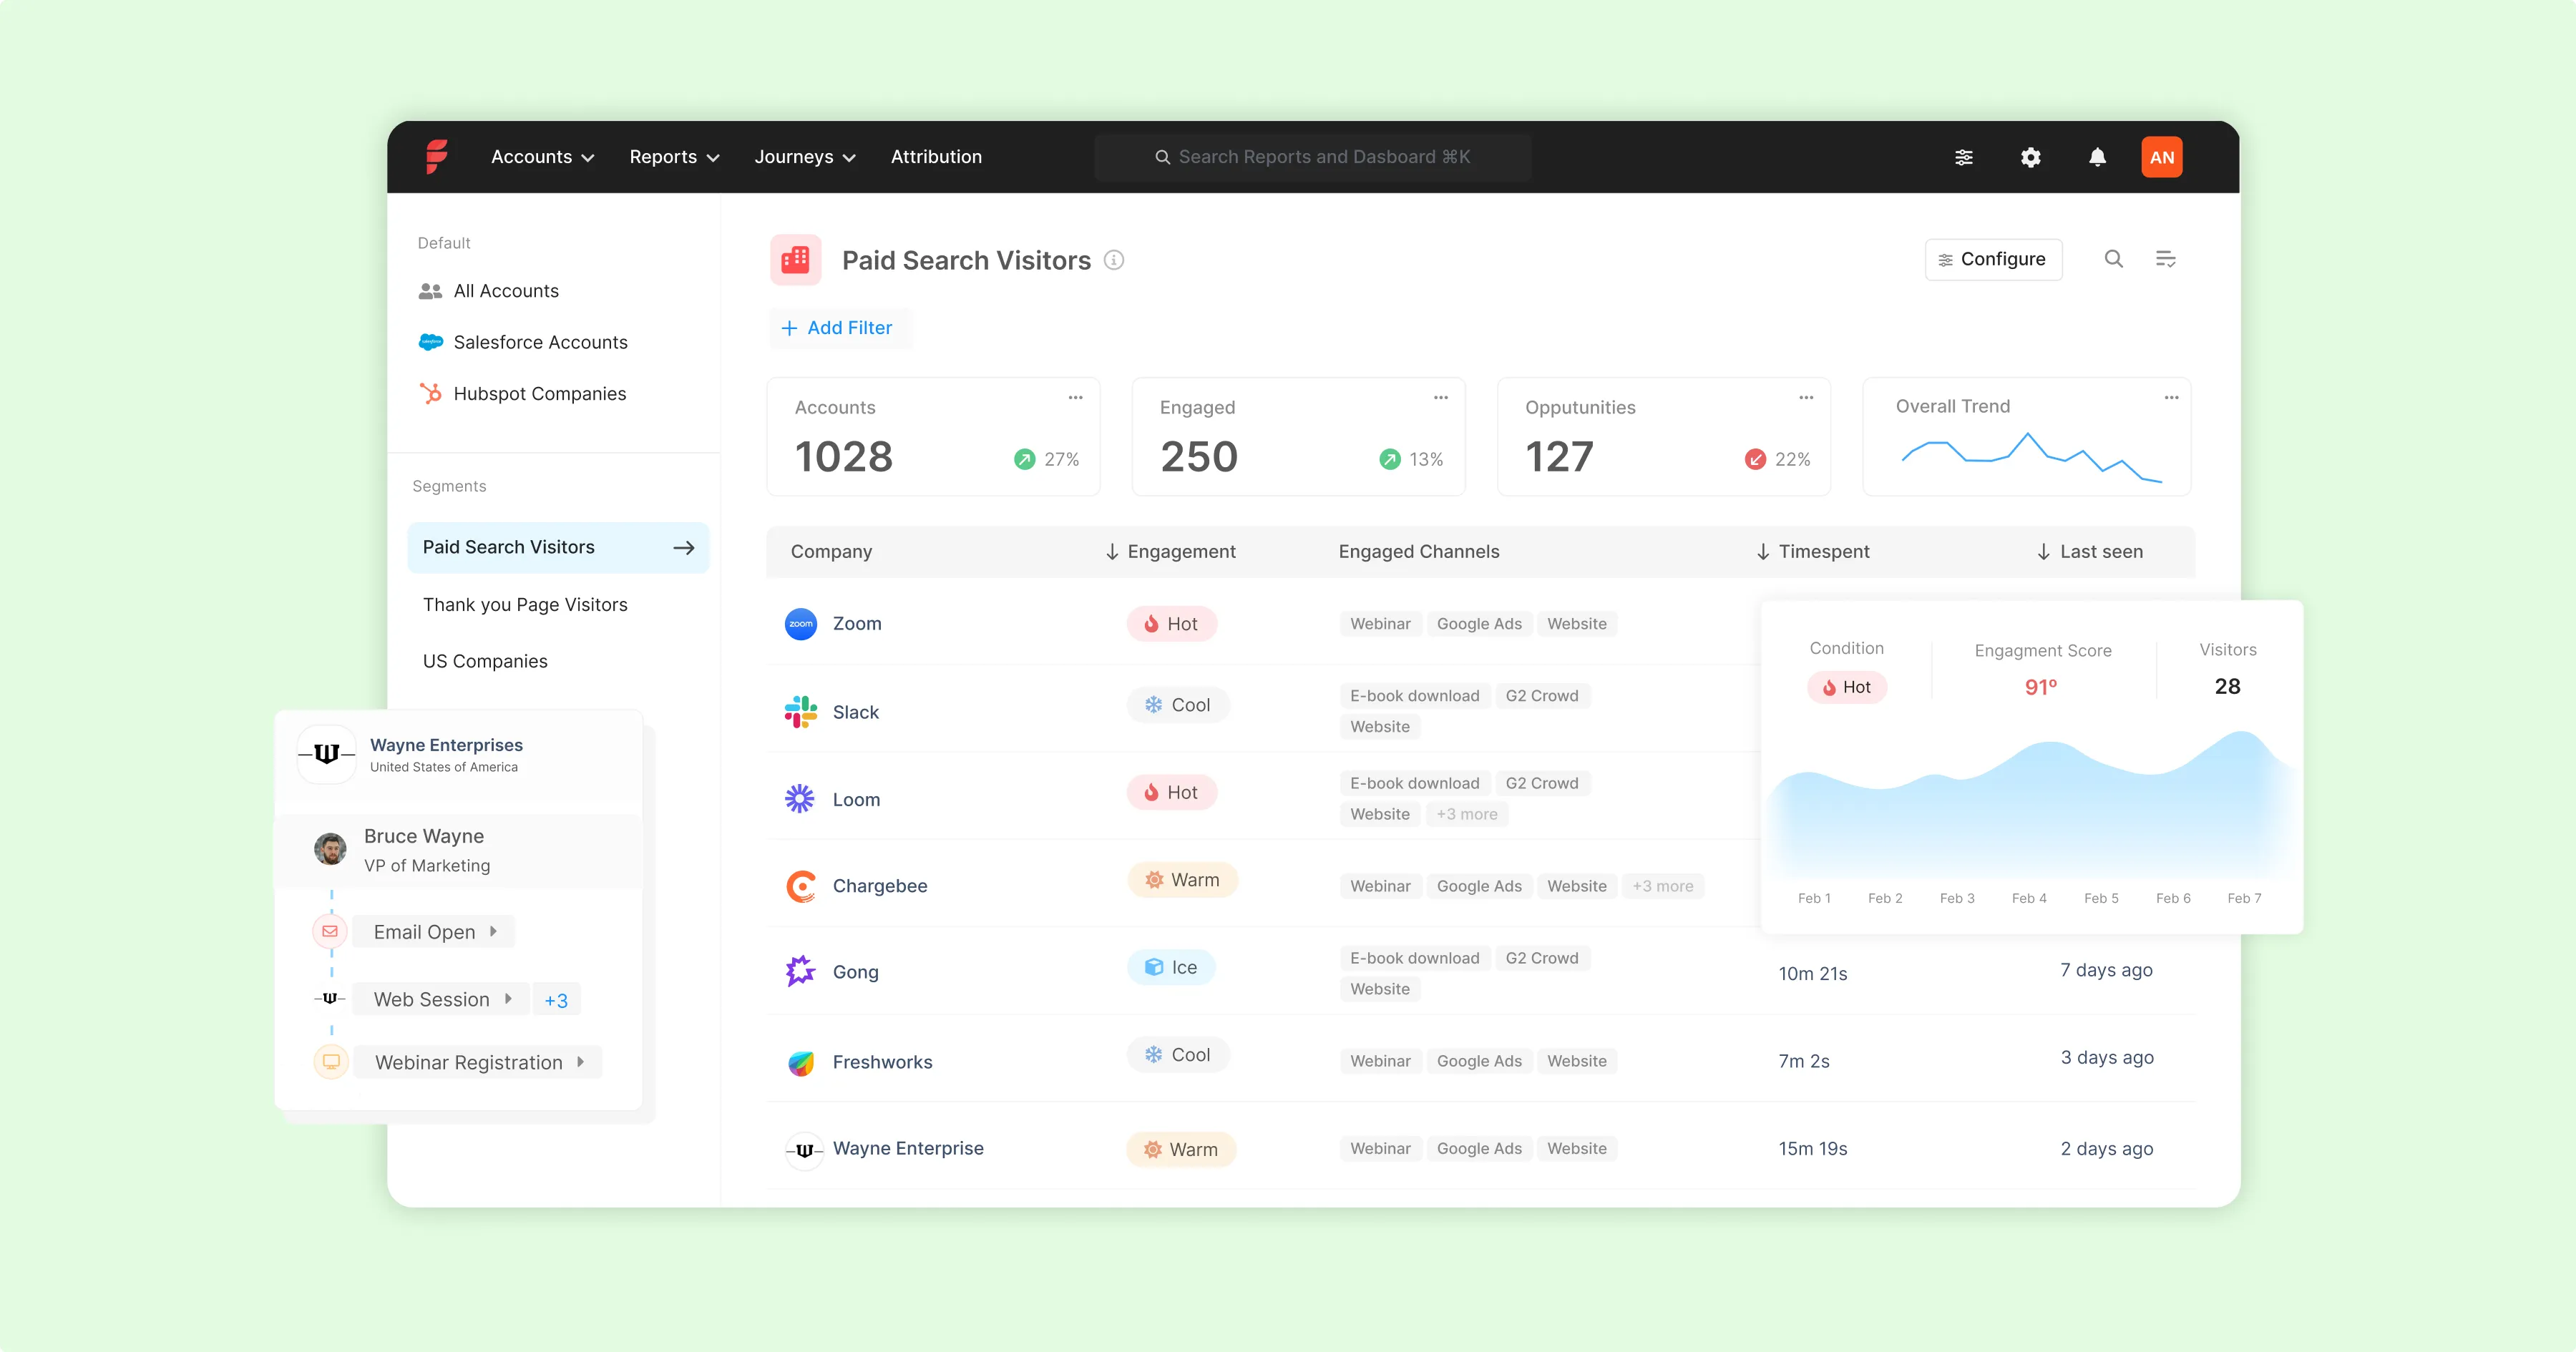Expand the Accounts dropdown in navbar
This screenshot has height=1352, width=2576.
point(542,157)
